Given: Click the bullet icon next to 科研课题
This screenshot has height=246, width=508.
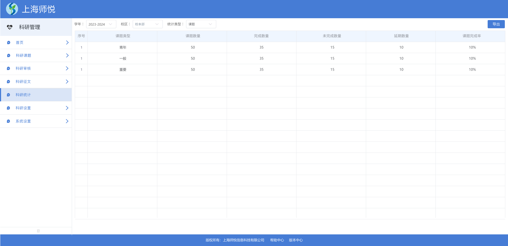Looking at the screenshot, I should coord(8,55).
